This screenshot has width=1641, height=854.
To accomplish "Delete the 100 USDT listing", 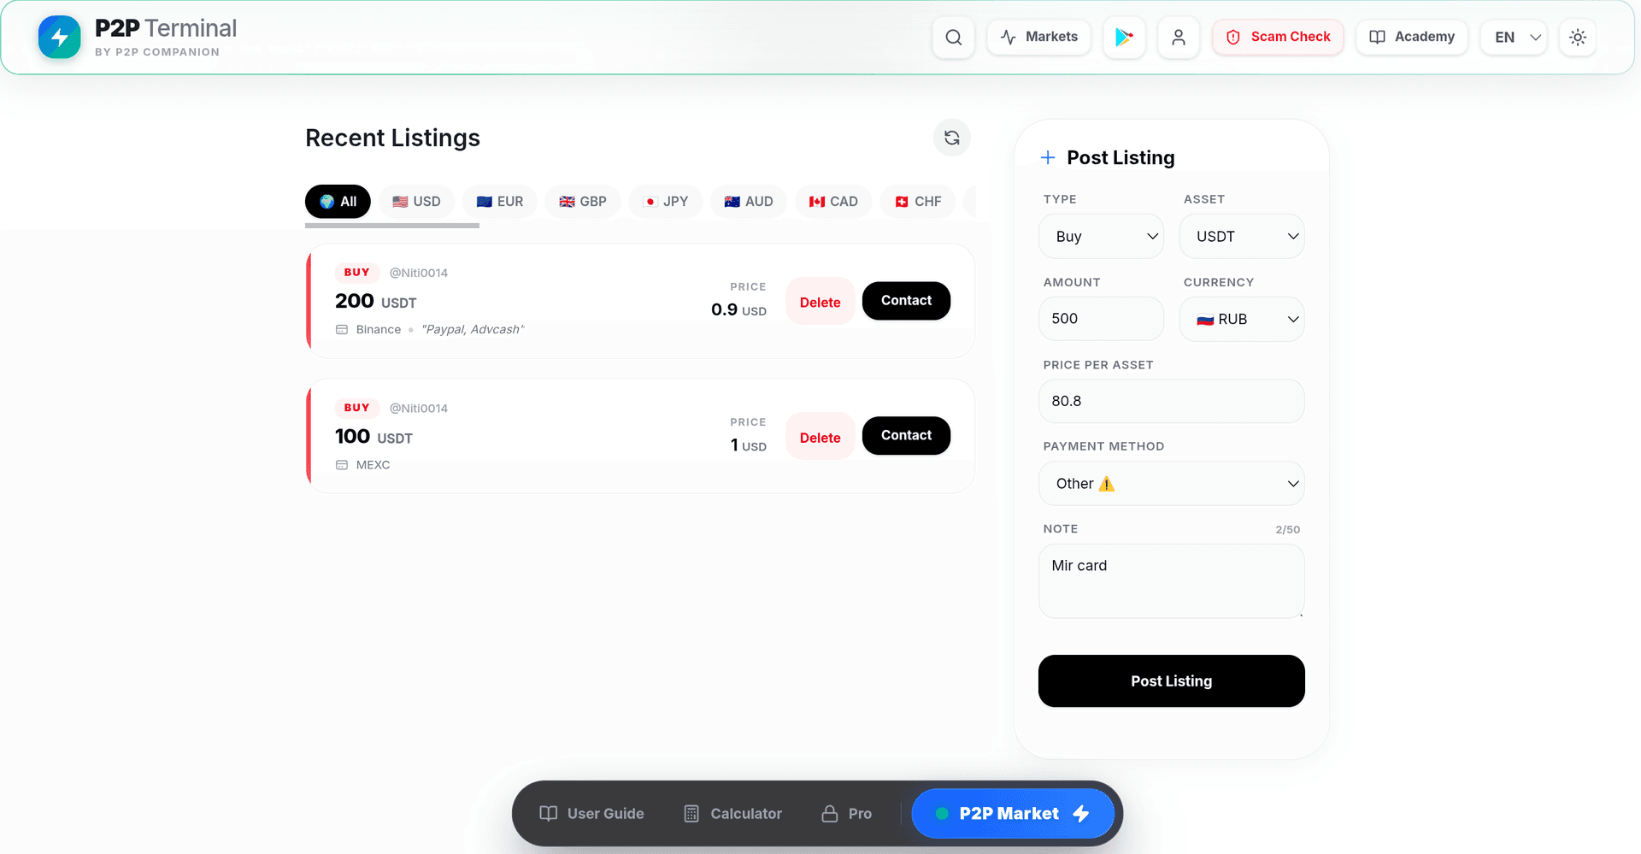I will pyautogui.click(x=820, y=437).
